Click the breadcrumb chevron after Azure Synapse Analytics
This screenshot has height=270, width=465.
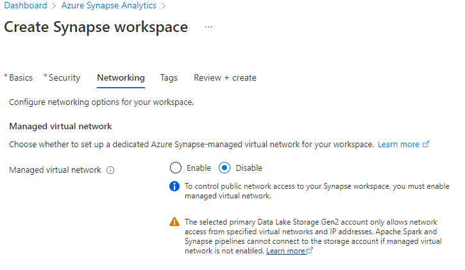click(164, 6)
